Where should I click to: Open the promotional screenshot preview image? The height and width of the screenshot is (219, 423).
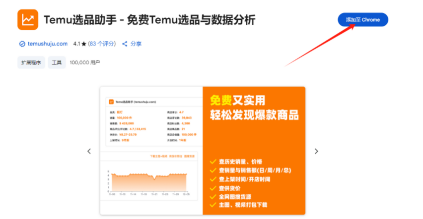click(x=203, y=151)
